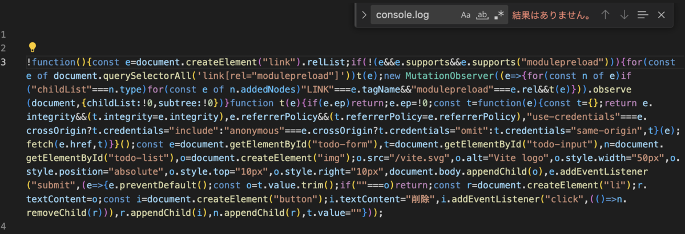Toggle Match Case (Aa) option
The width and height of the screenshot is (685, 234).
466,15
